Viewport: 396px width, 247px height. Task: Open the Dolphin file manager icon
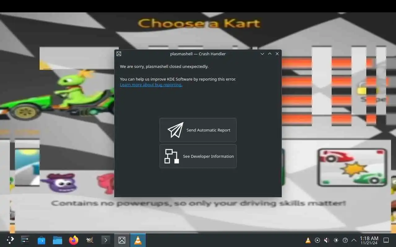pos(58,240)
